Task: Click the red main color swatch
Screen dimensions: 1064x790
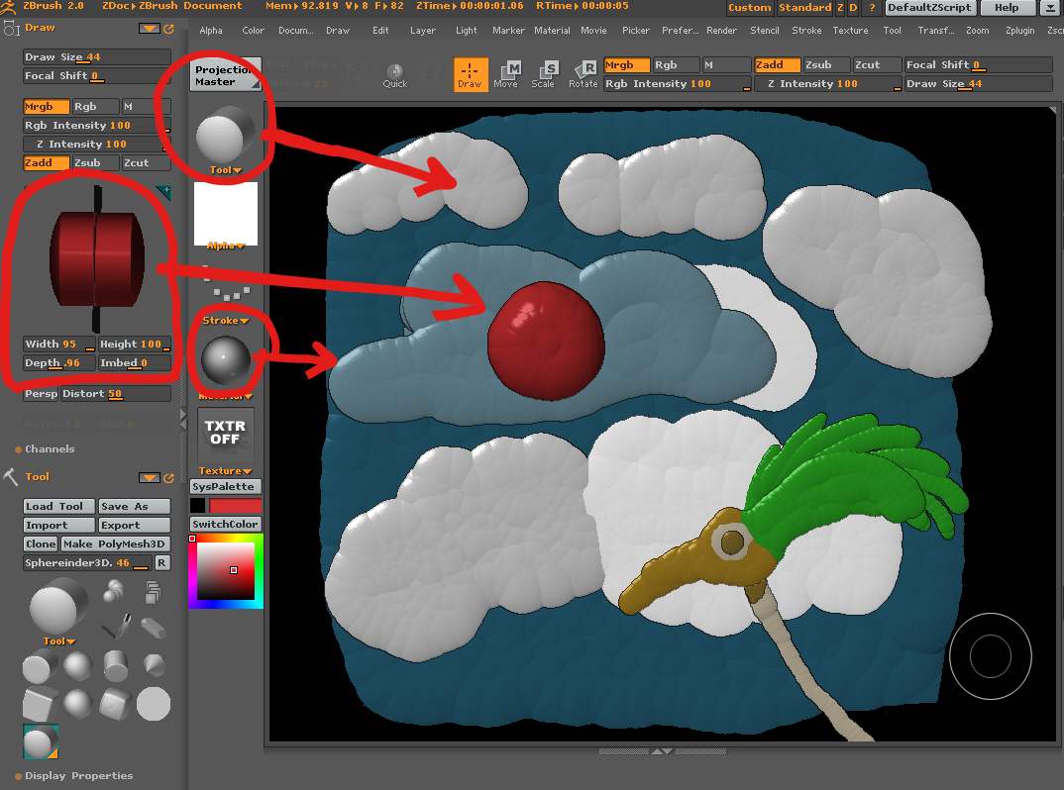Action: pyautogui.click(x=236, y=506)
